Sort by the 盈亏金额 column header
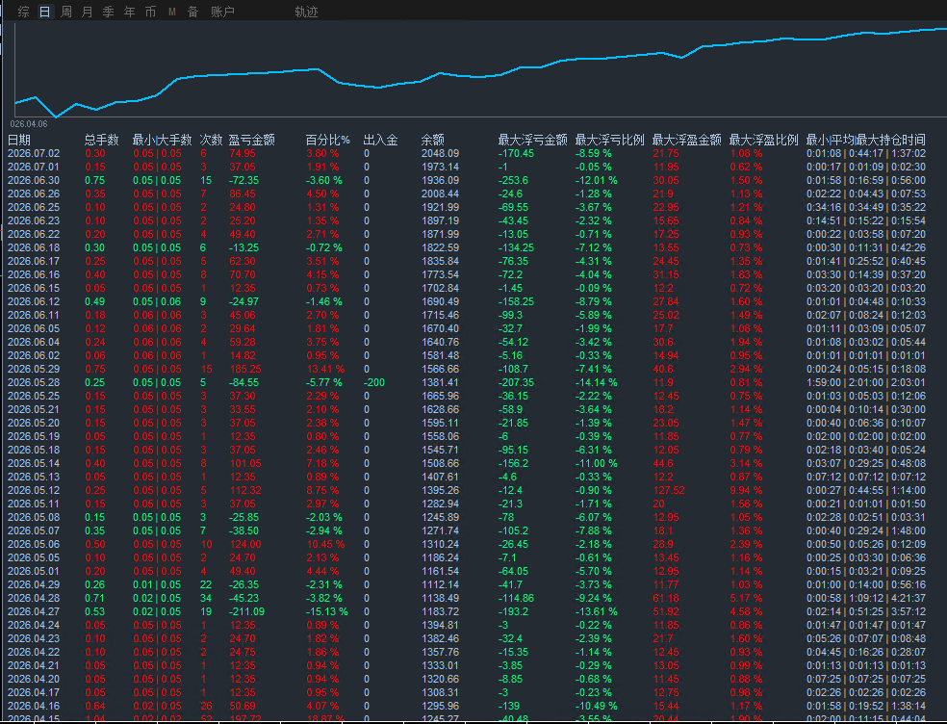Screen dimensions: 947x724 251,140
